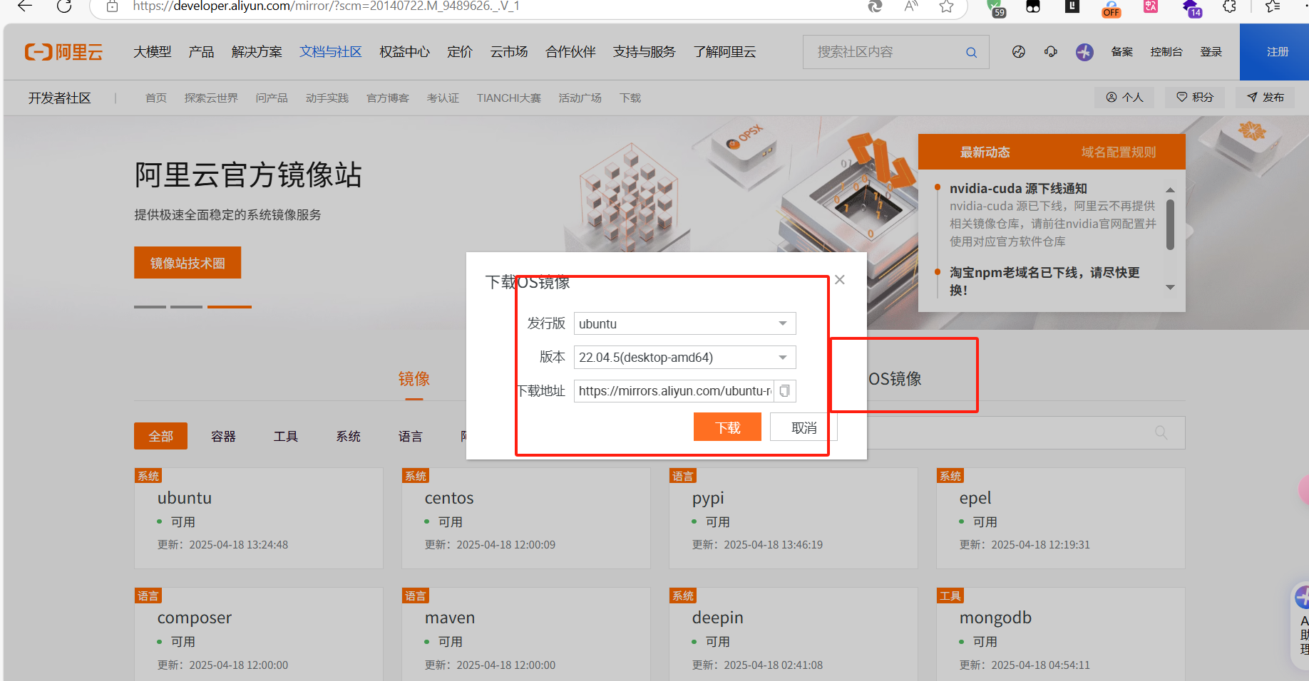Open the browser extensions puzzle icon

tap(1229, 6)
